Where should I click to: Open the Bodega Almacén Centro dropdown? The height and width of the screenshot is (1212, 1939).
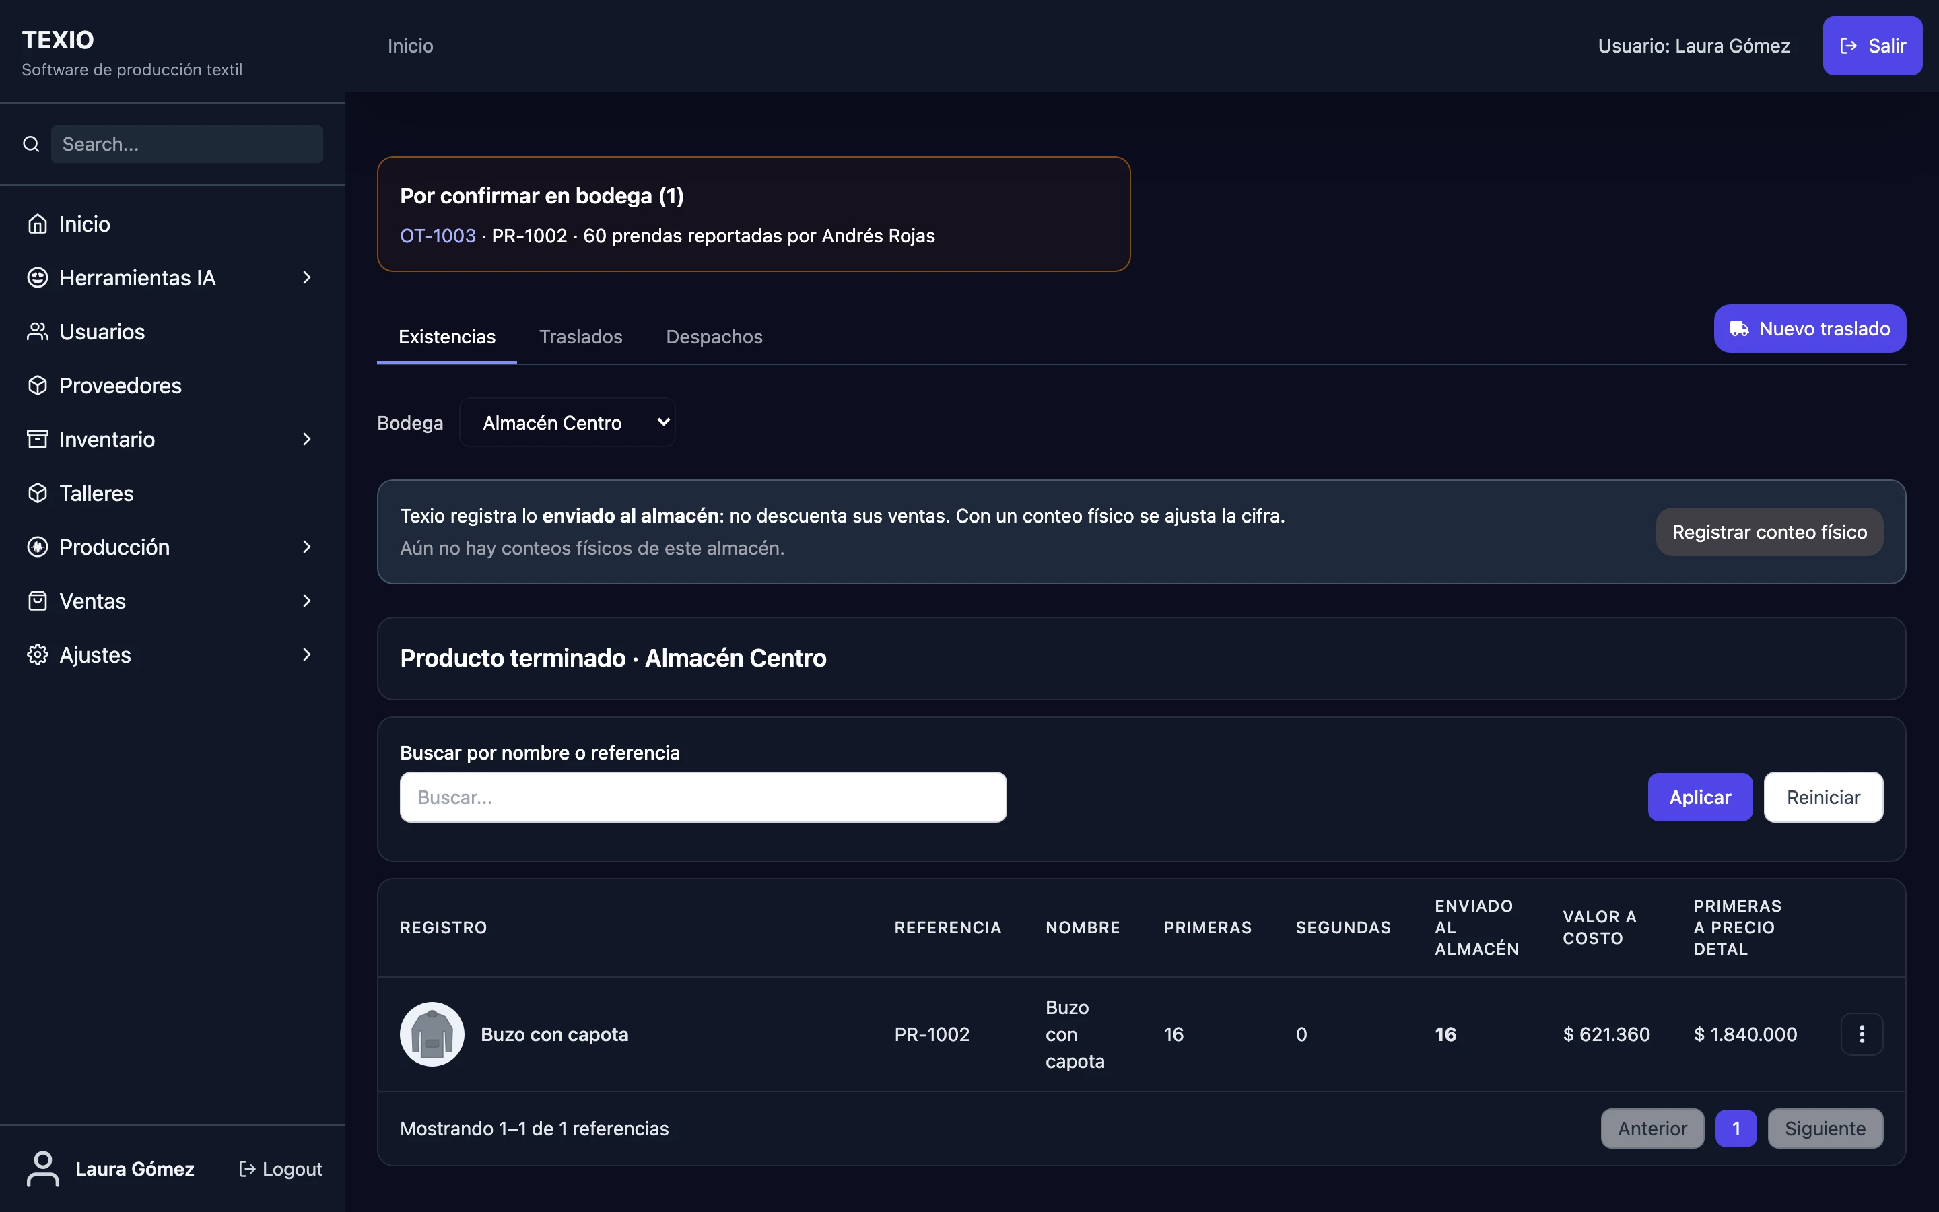pos(568,422)
